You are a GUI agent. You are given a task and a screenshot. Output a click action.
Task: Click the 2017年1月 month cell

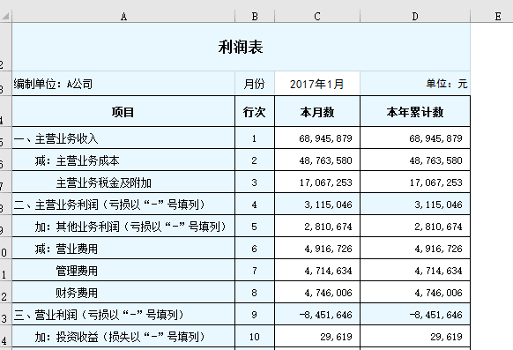coord(317,84)
